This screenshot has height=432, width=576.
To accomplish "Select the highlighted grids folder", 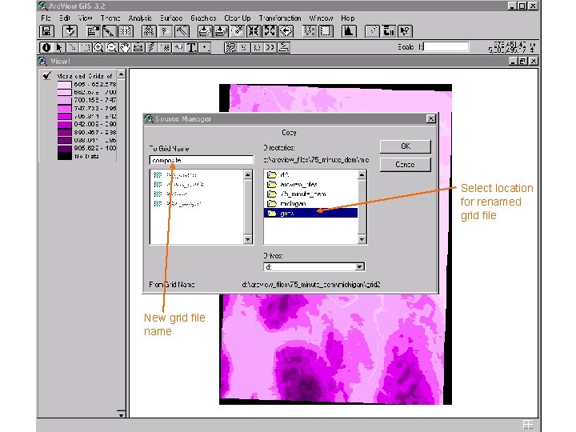I will pyautogui.click(x=310, y=213).
